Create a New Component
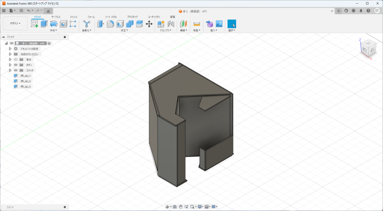The width and height of the screenshot is (383, 211). click(161, 24)
